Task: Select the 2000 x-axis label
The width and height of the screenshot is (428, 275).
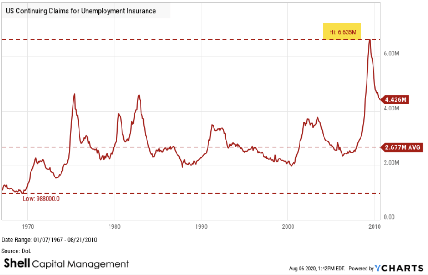Action: [288, 227]
